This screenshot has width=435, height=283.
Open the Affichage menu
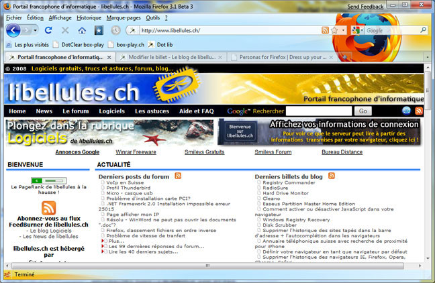pyautogui.click(x=60, y=17)
